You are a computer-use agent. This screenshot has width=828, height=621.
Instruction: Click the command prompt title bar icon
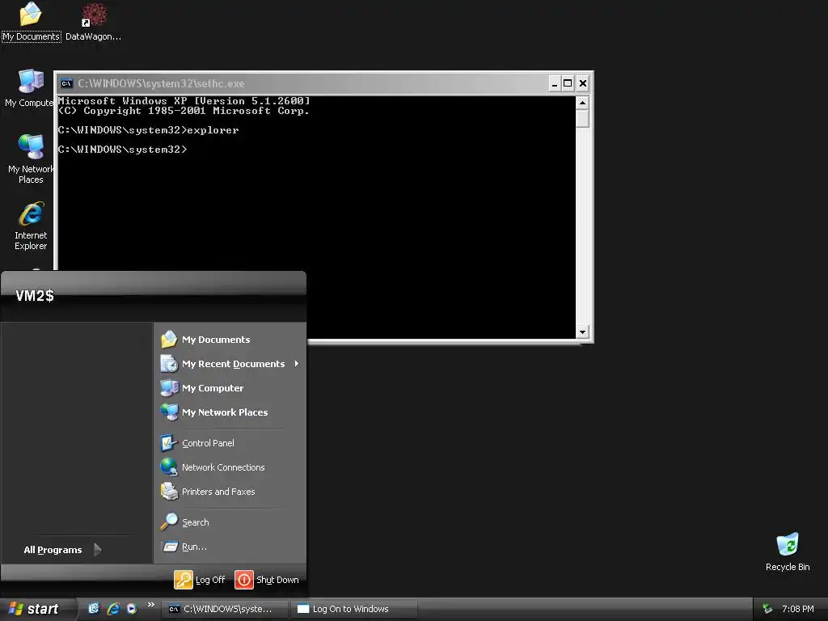pyautogui.click(x=66, y=83)
